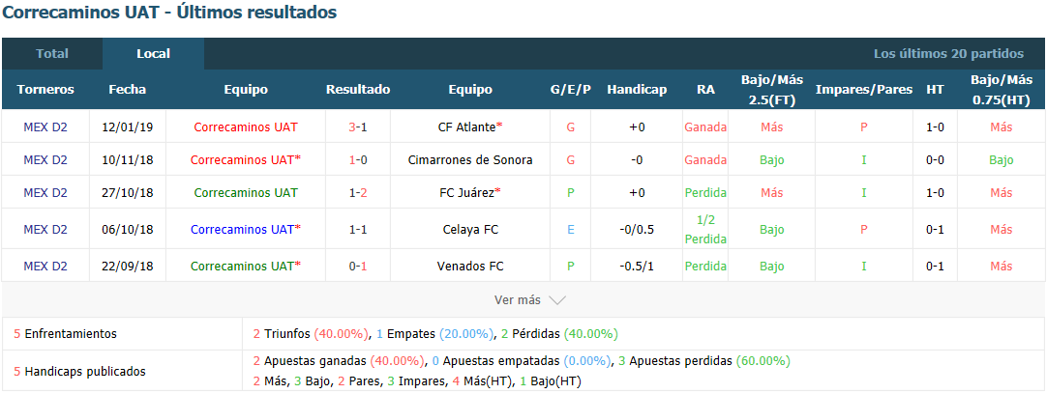Open the 3-1 match result
1047x394 pixels.
tap(358, 126)
